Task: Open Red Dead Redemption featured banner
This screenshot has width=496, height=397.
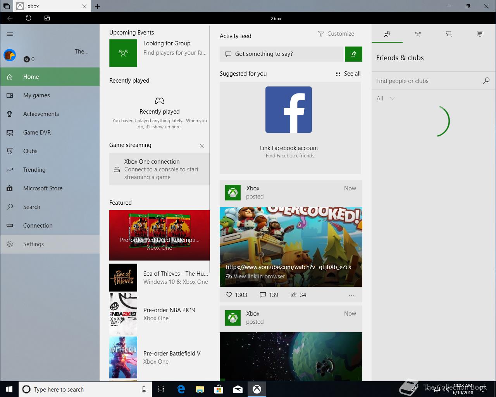Action: tap(160, 235)
